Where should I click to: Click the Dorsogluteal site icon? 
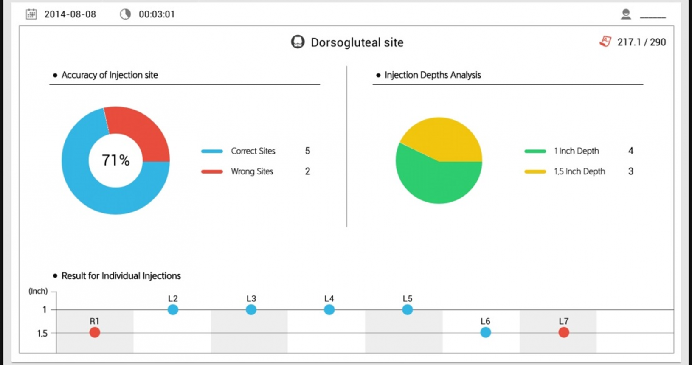pos(298,42)
